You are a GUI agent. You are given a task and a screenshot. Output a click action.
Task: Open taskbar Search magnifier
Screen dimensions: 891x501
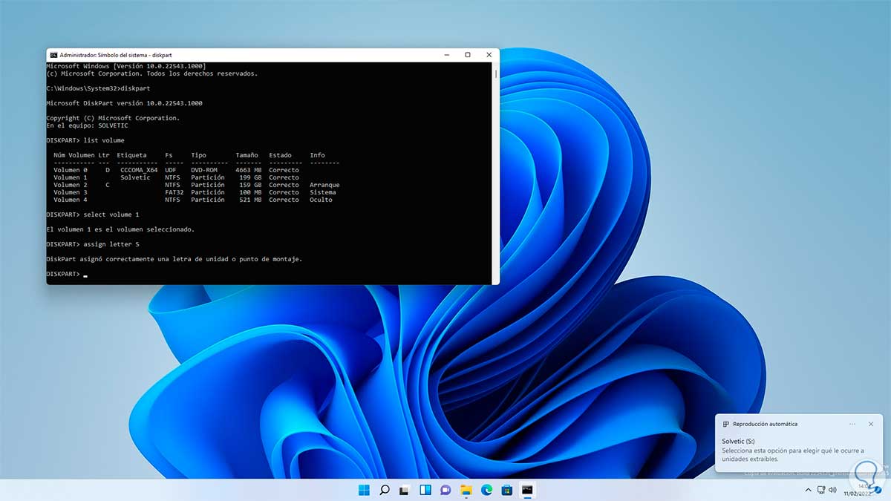(x=385, y=490)
